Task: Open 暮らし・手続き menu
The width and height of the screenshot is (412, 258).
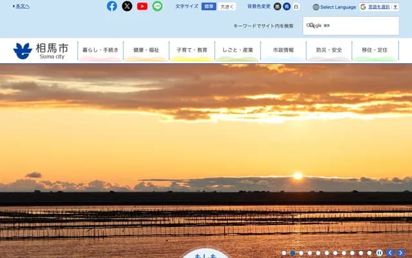Action: [100, 51]
